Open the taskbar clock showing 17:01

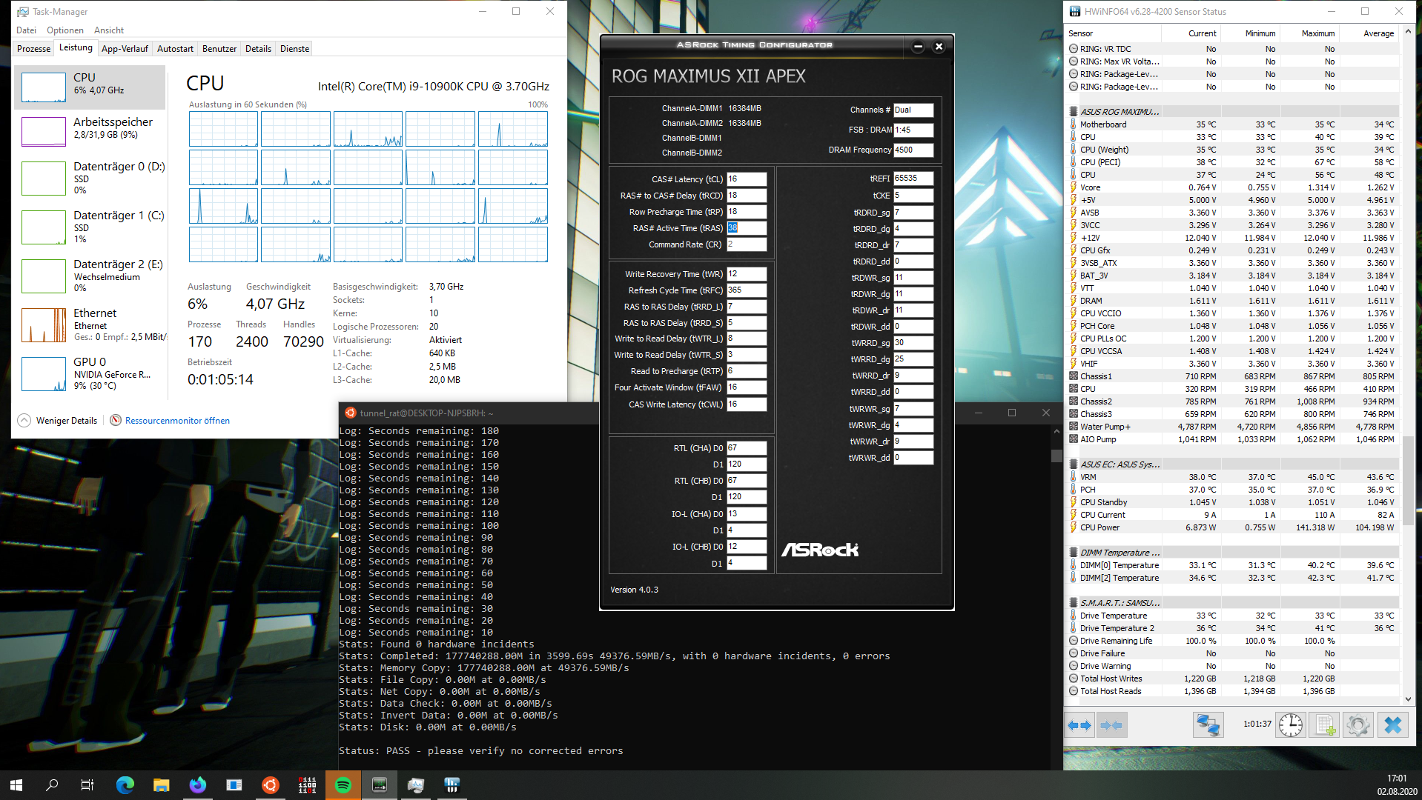click(x=1397, y=785)
